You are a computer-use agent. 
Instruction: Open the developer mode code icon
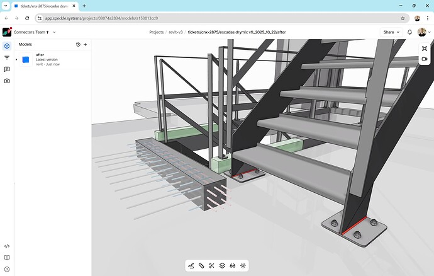point(7,246)
